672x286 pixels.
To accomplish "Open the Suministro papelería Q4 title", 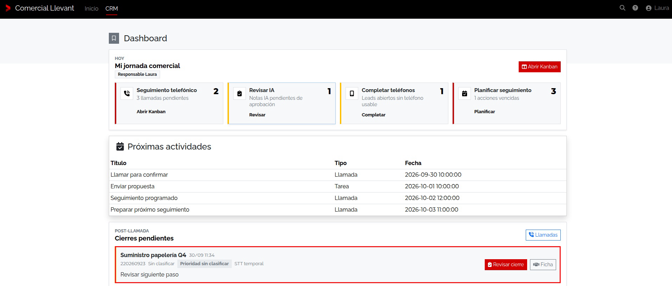I will pyautogui.click(x=153, y=255).
